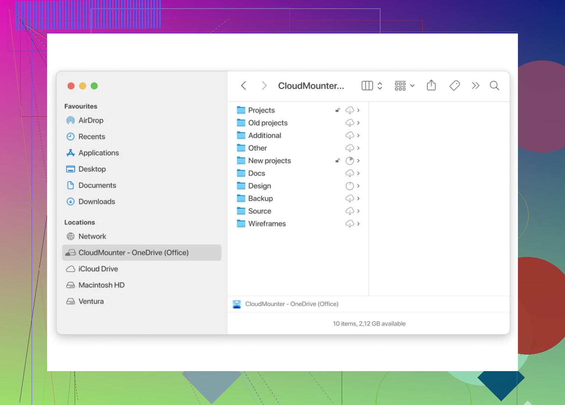Select the New projects folder
The height and width of the screenshot is (405, 565).
point(298,161)
